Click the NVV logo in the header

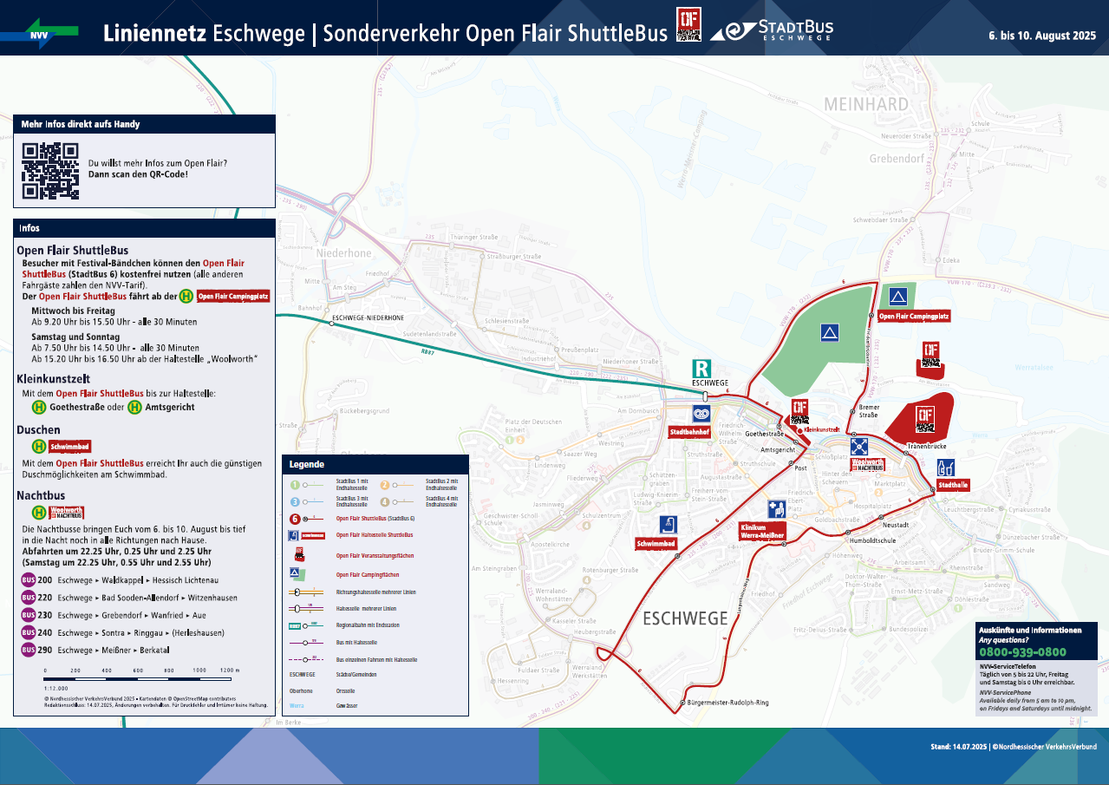(40, 31)
